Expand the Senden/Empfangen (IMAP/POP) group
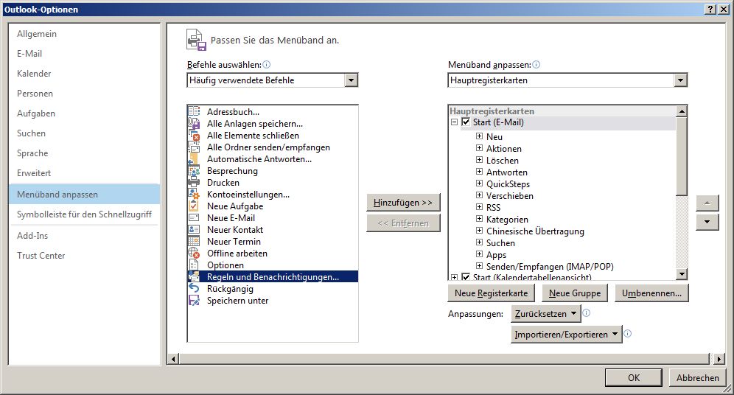The image size is (734, 395). [479, 266]
